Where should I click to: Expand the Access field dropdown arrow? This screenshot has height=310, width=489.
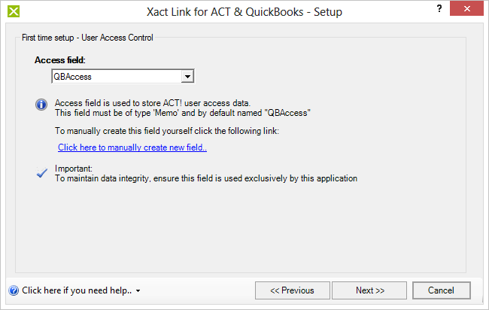[187, 77]
